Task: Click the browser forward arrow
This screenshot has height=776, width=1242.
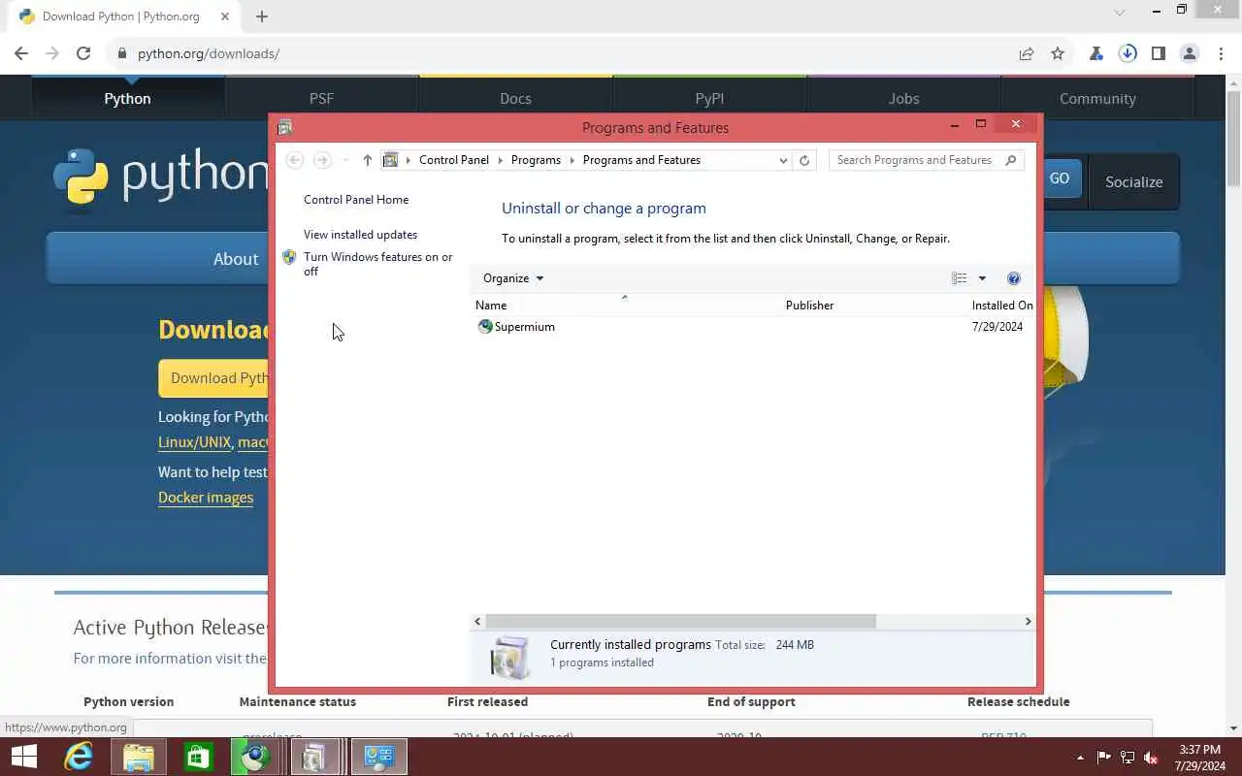Action: tap(52, 53)
